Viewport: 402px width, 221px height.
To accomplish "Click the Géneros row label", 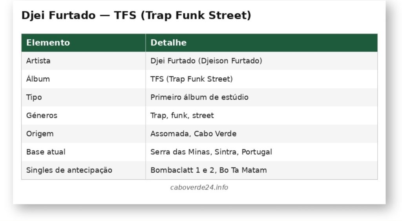I will pos(42,115).
